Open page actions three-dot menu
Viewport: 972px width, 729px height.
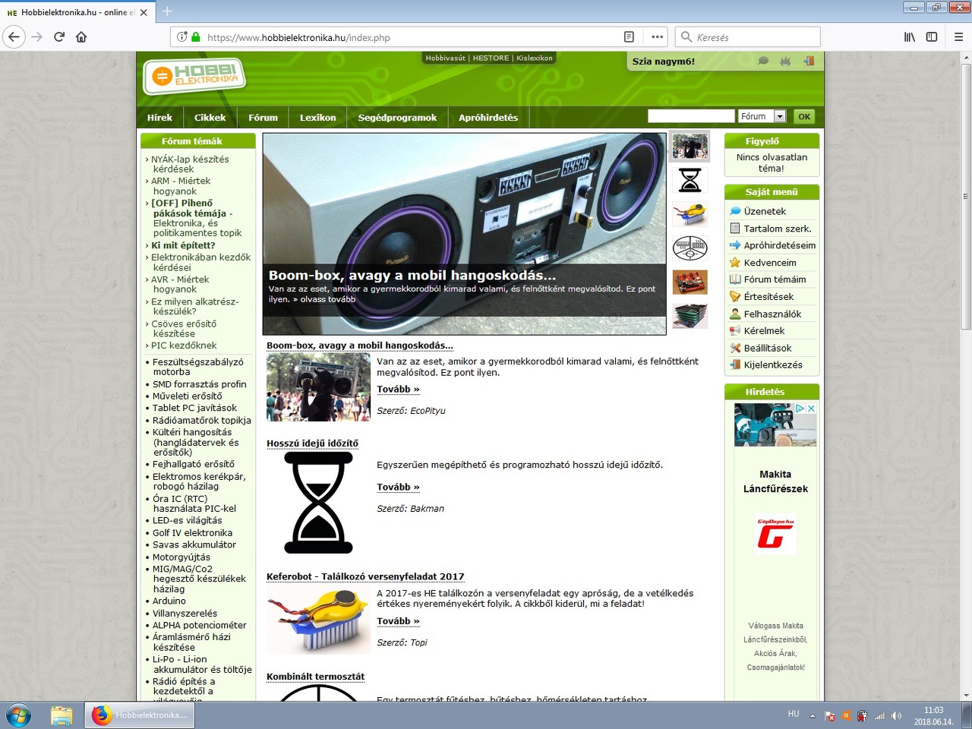pos(658,36)
